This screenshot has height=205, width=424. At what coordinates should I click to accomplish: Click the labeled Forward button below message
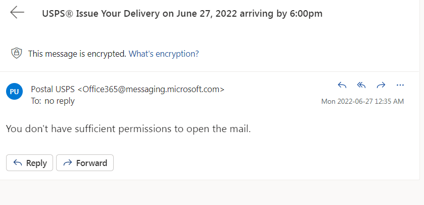point(85,163)
